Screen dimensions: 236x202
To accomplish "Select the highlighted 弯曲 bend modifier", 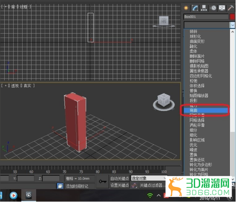I will pyautogui.click(x=206, y=110).
